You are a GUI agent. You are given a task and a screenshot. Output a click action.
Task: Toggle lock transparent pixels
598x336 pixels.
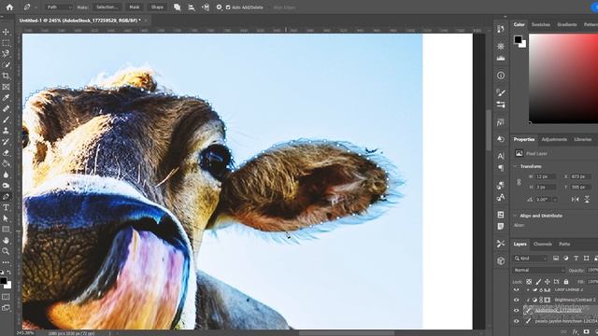(x=529, y=282)
